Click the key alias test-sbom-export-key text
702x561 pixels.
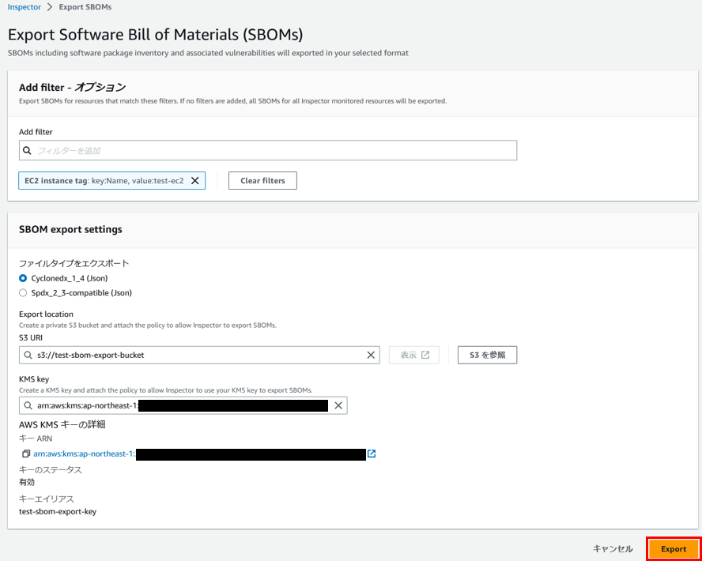pos(58,511)
